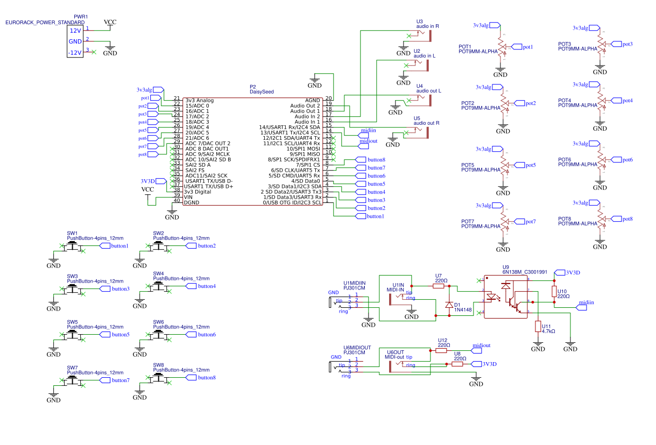Viewport: 656px width, 445px height.
Task: Click the POT1 potentiometer symbol
Action: 502,47
